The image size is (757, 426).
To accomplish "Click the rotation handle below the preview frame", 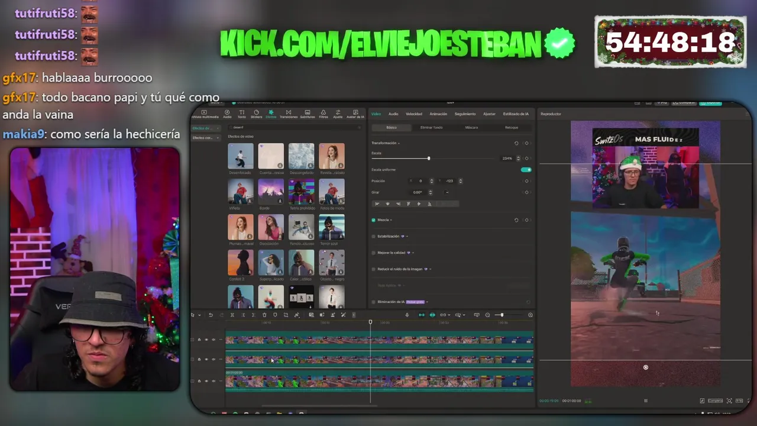I will (645, 367).
